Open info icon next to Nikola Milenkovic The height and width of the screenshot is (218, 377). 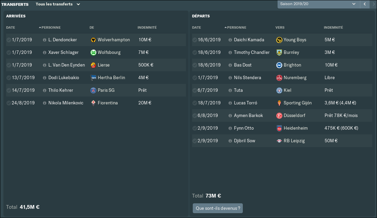click(x=45, y=103)
